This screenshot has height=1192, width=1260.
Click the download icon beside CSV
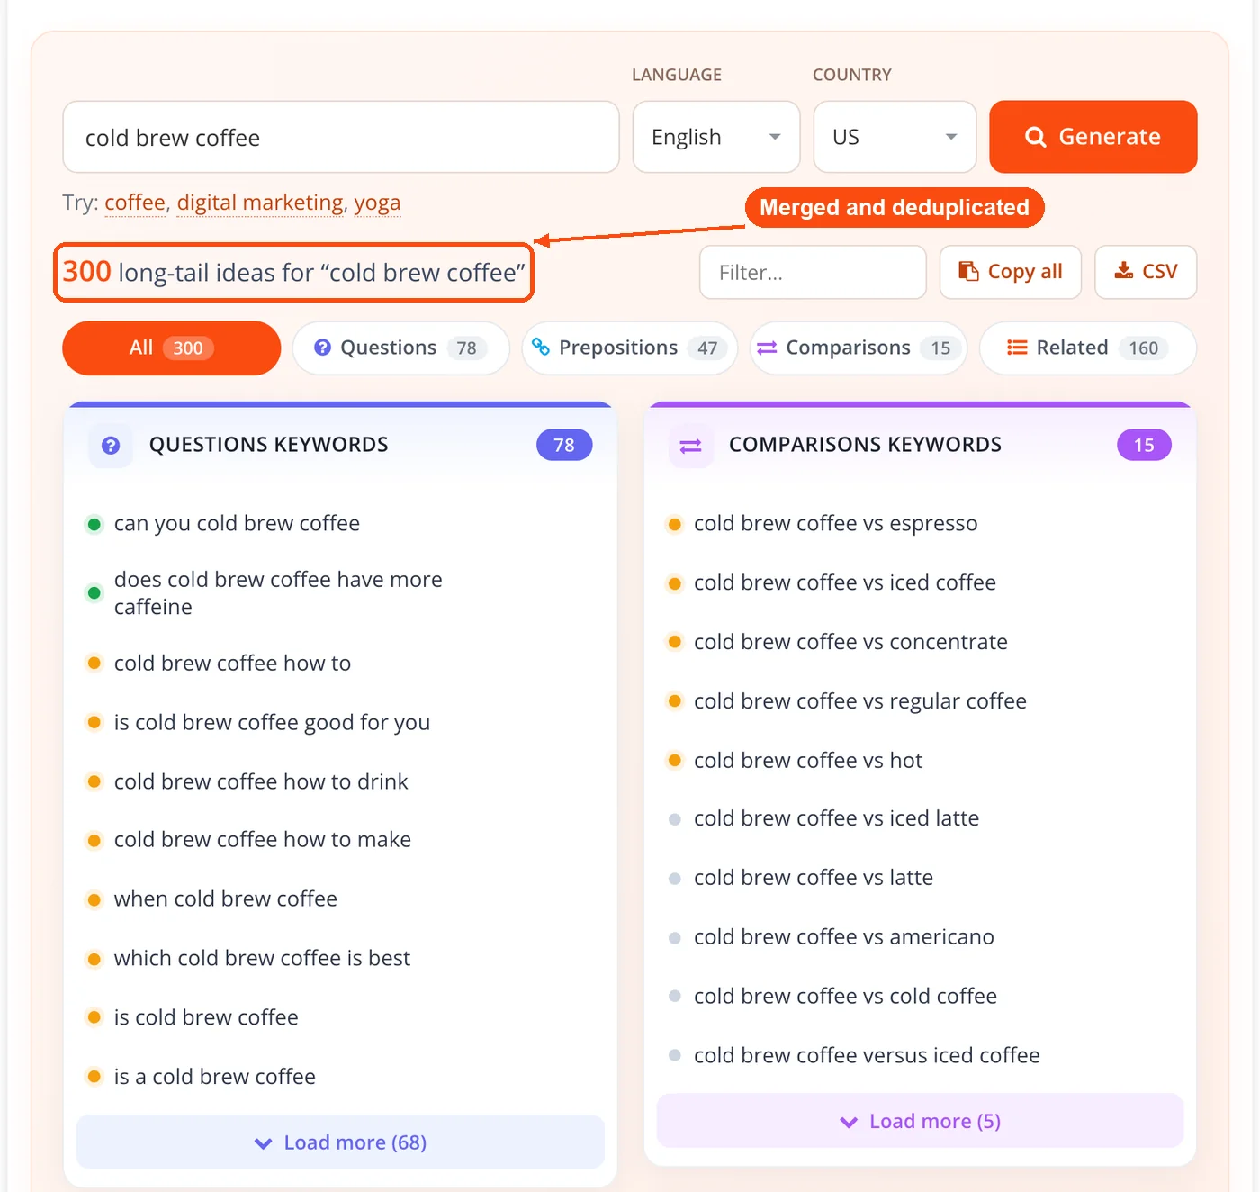pos(1124,270)
